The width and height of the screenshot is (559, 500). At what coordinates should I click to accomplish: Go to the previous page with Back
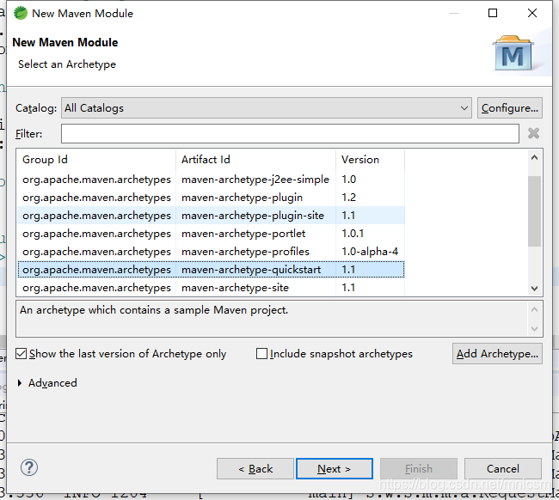click(255, 469)
